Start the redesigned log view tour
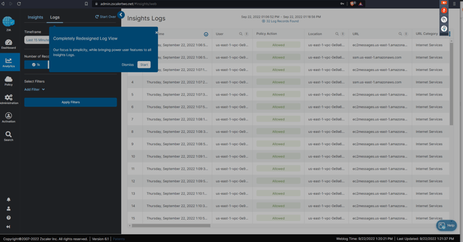 coord(144,64)
